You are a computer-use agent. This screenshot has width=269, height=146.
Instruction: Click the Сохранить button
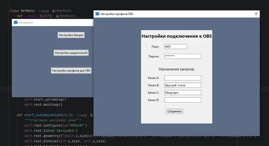click(174, 111)
